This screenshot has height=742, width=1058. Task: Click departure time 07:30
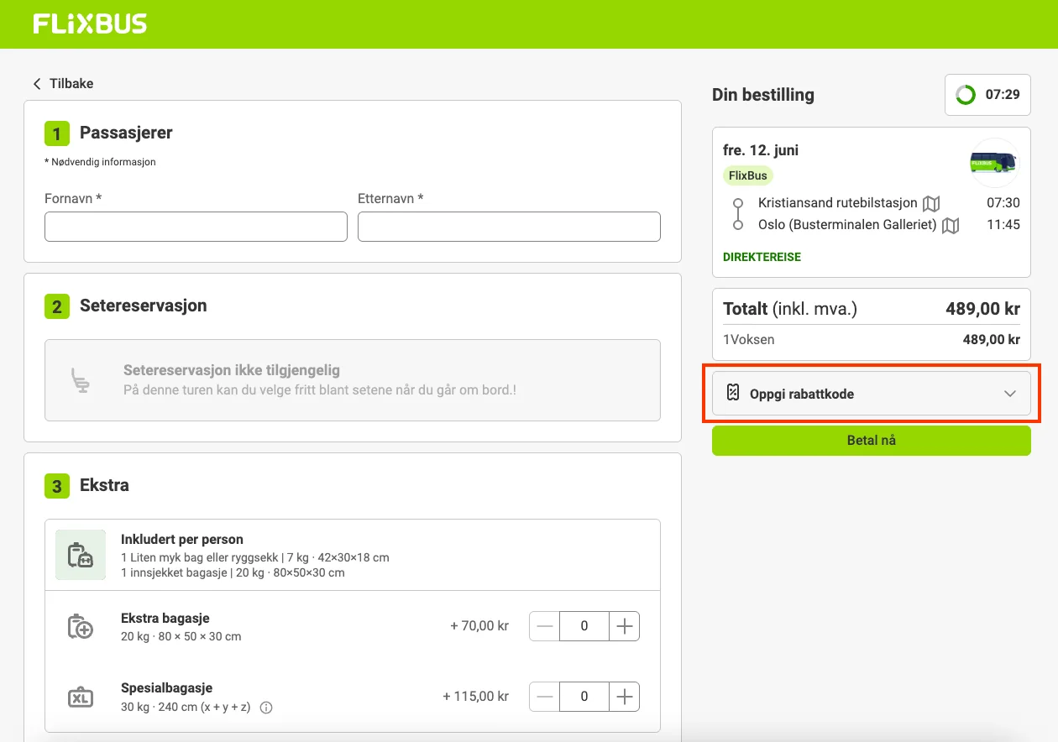pos(1003,203)
